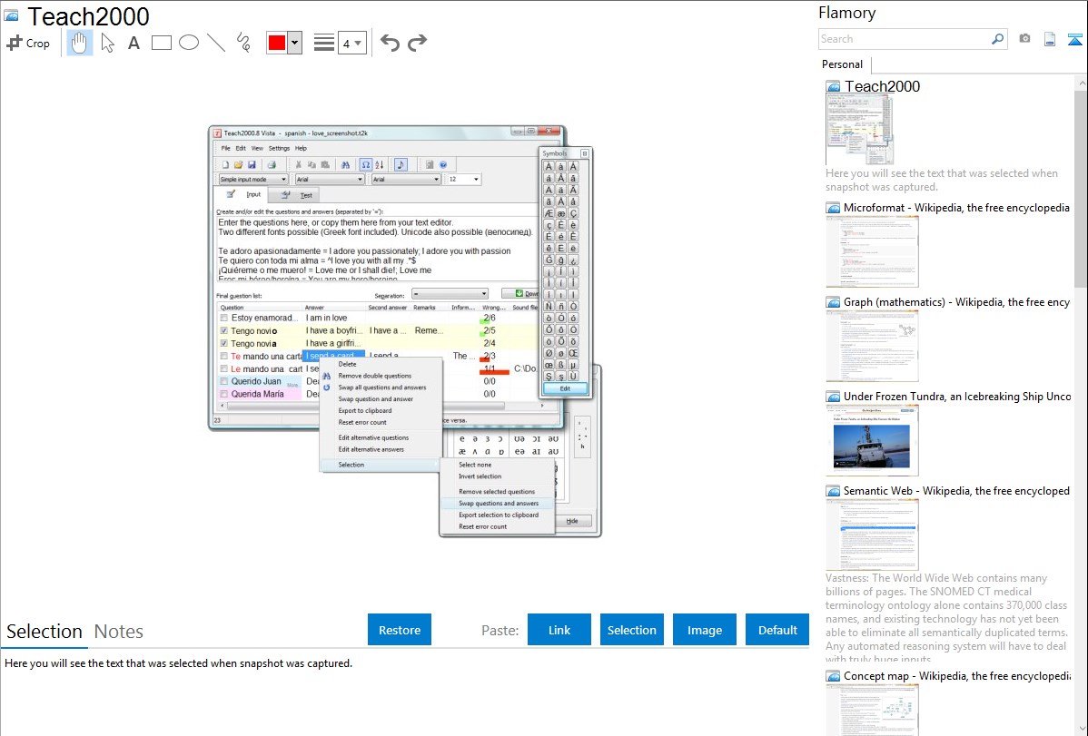
Task: Click 'Microformat - Wikipedia, the free encyclopedia' title
Action: (956, 208)
